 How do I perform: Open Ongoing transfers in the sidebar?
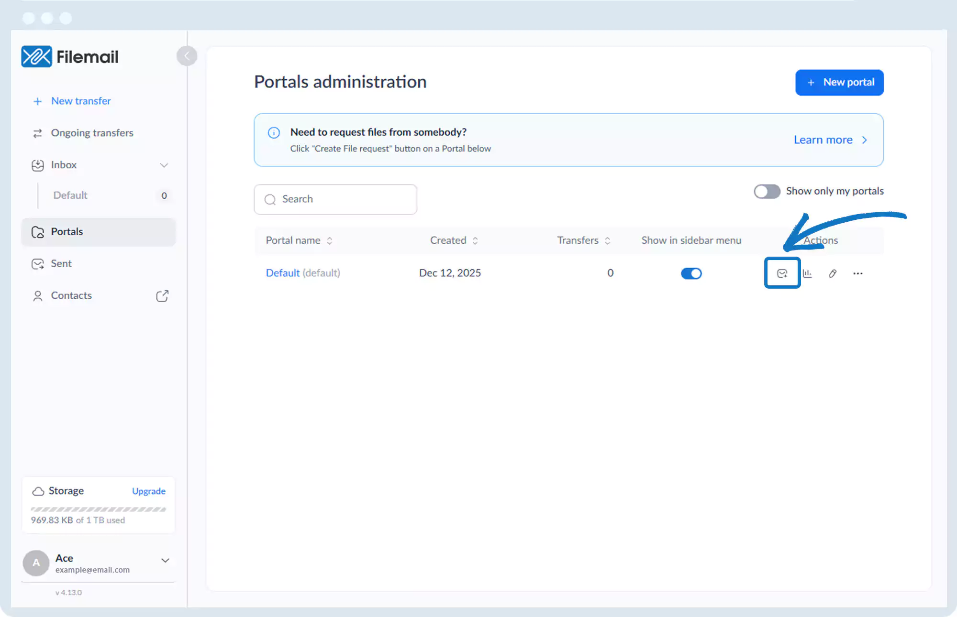tap(92, 133)
